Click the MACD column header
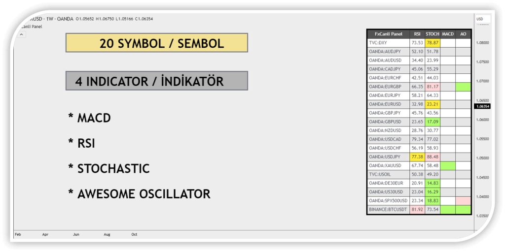The width and height of the screenshot is (505, 252). click(448, 34)
